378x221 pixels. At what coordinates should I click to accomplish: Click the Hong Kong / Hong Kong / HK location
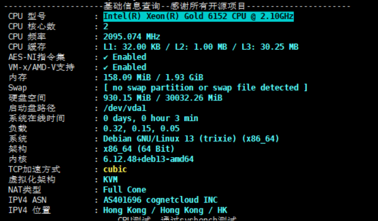pos(165,210)
